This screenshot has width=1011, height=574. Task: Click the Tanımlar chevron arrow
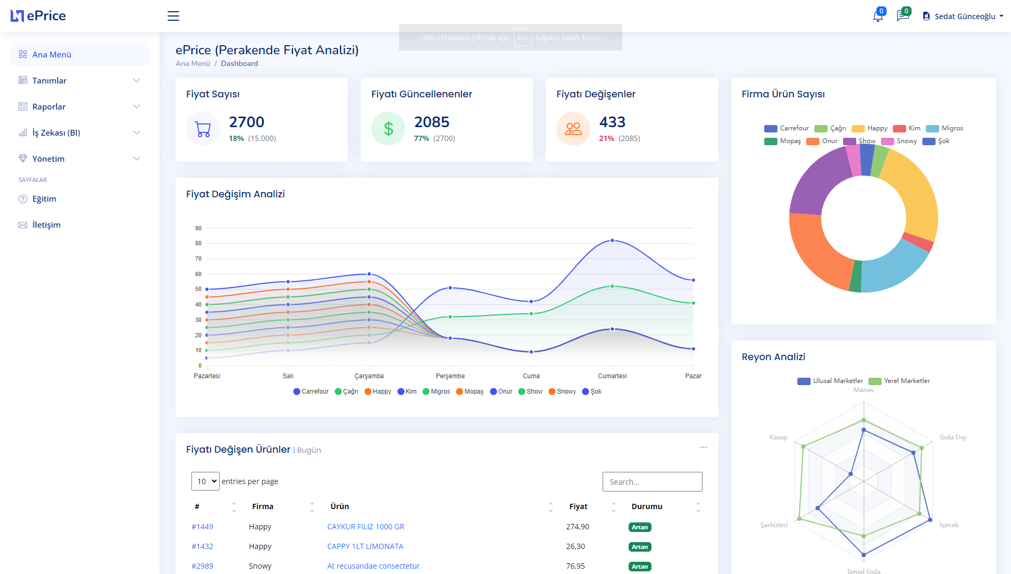click(137, 80)
